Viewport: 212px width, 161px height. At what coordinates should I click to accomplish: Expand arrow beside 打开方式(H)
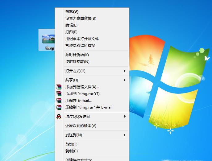pyautogui.click(x=125, y=71)
